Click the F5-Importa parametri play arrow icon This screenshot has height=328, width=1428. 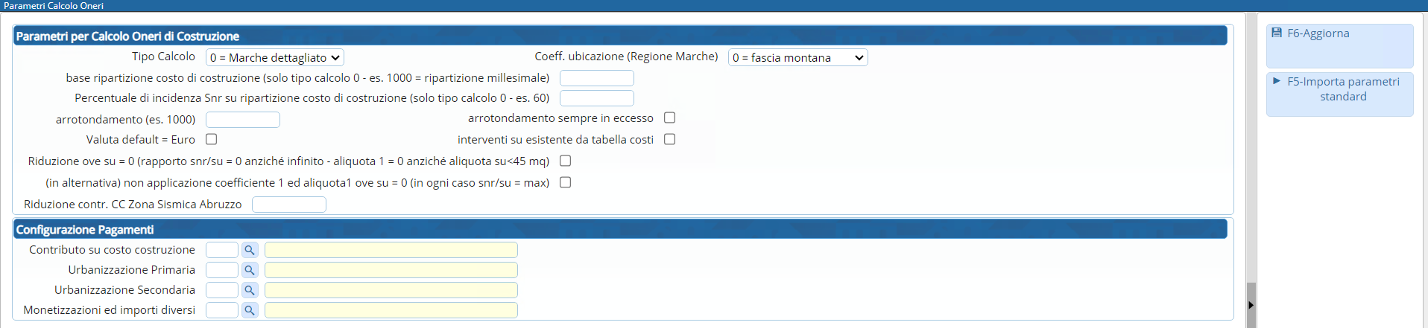point(1277,81)
